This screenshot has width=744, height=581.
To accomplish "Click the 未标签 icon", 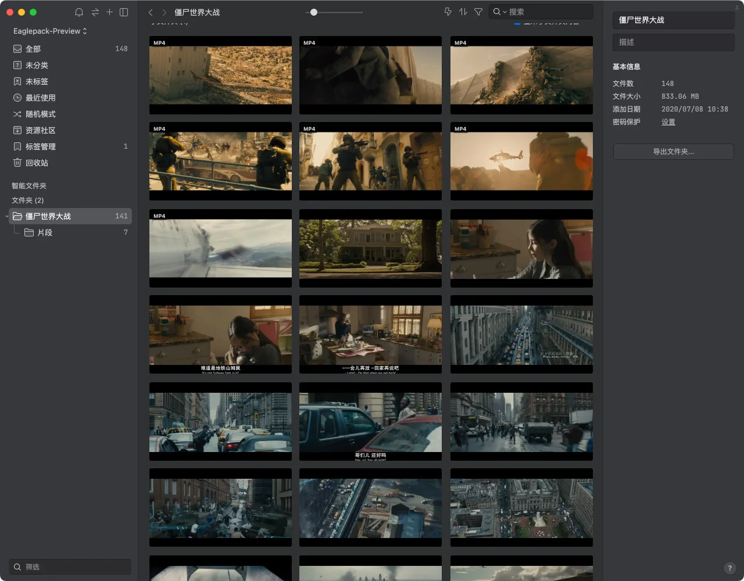I will [17, 81].
